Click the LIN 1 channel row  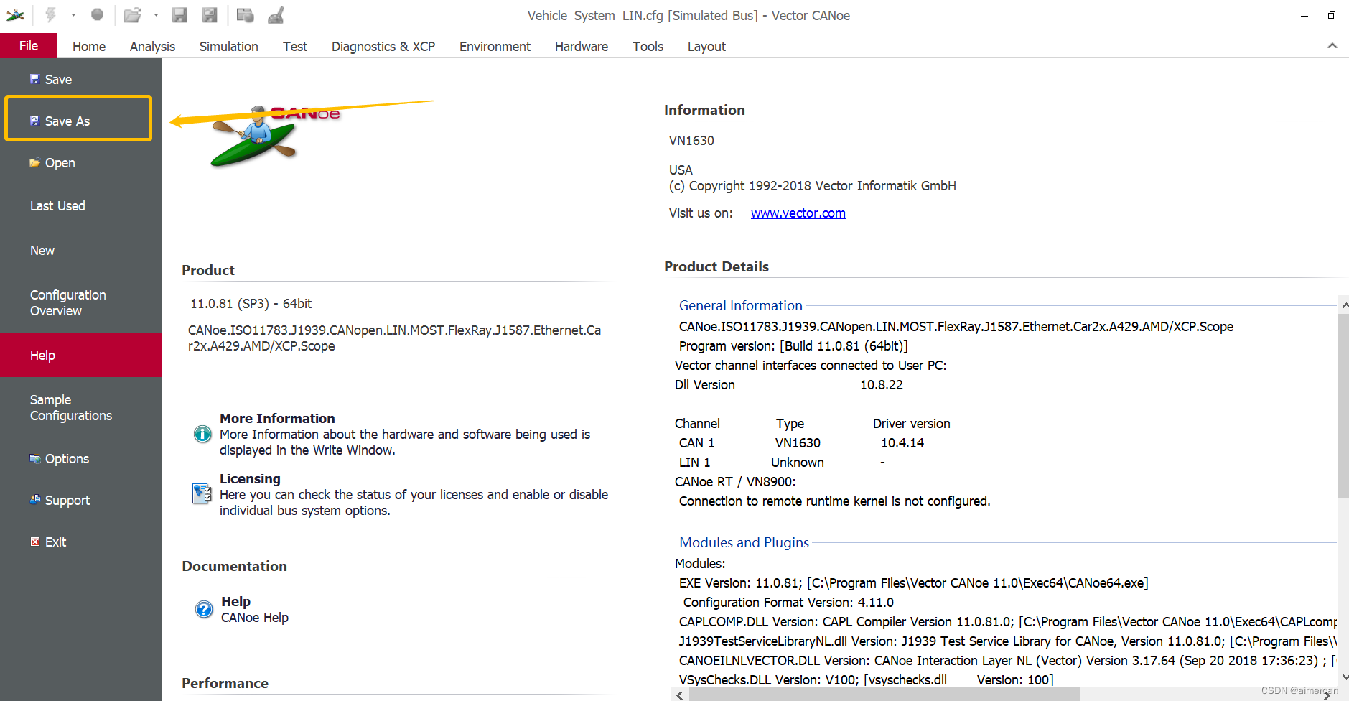click(783, 463)
